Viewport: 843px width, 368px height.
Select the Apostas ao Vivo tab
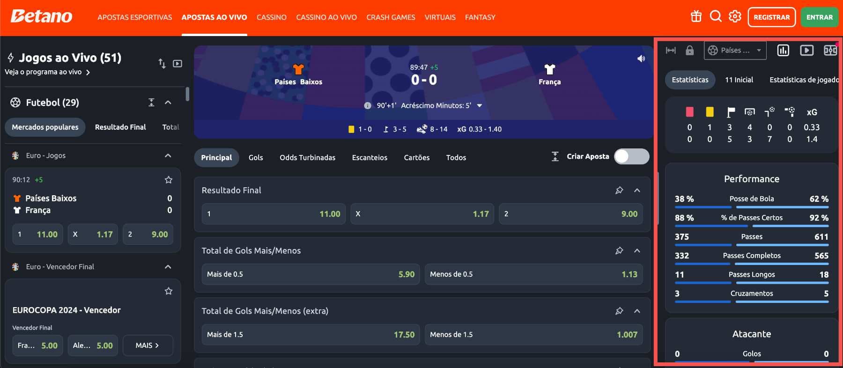[x=214, y=17]
